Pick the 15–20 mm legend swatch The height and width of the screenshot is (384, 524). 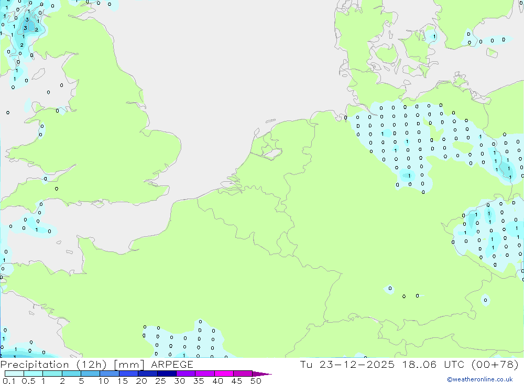pyautogui.click(x=129, y=374)
